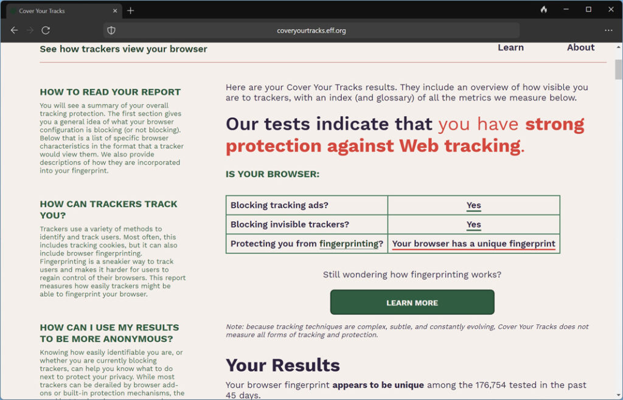Click Yes link for invisible trackers

point(473,224)
